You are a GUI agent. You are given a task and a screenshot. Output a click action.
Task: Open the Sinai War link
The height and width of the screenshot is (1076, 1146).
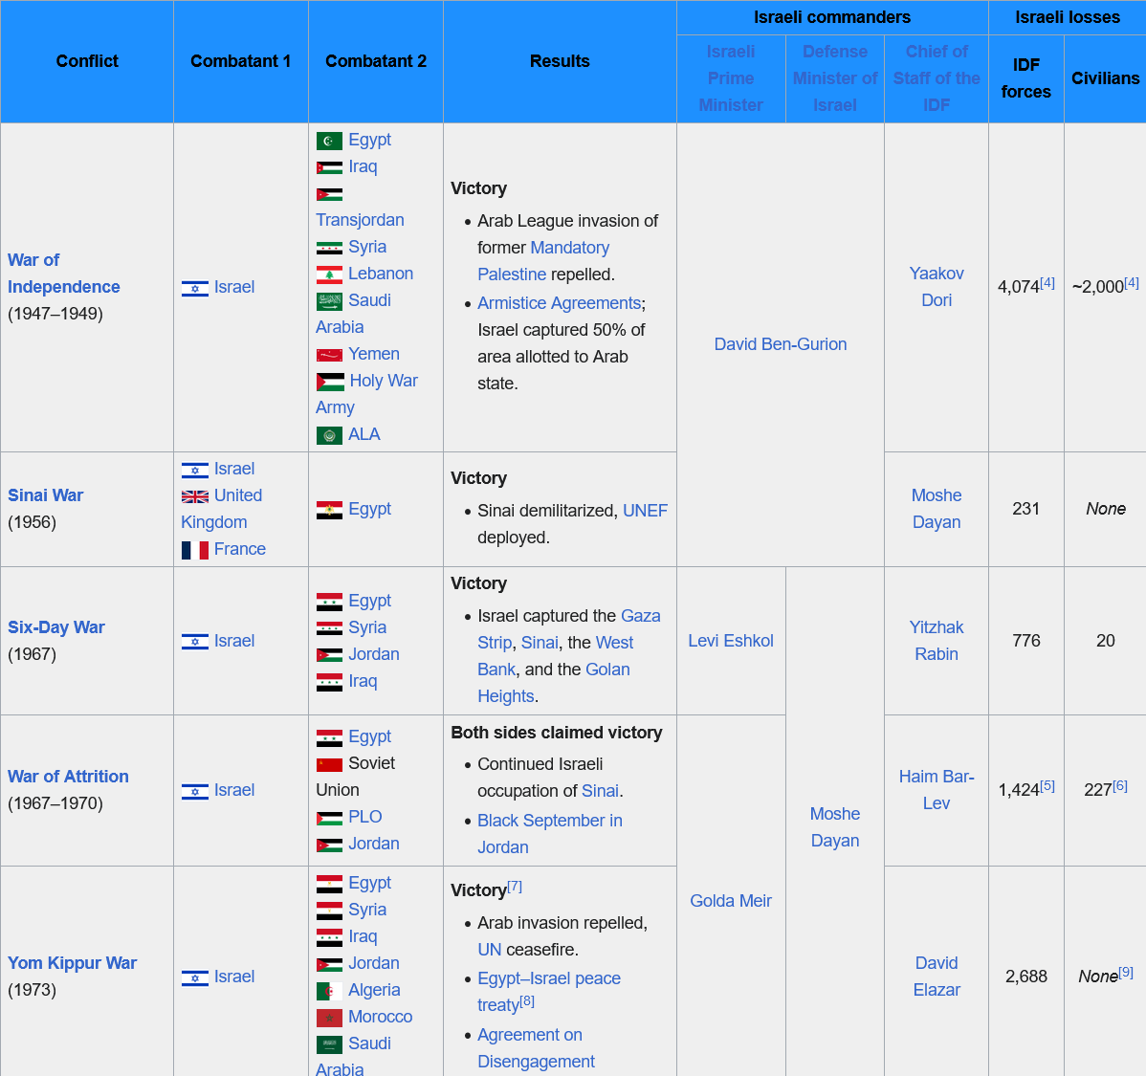pyautogui.click(x=45, y=494)
